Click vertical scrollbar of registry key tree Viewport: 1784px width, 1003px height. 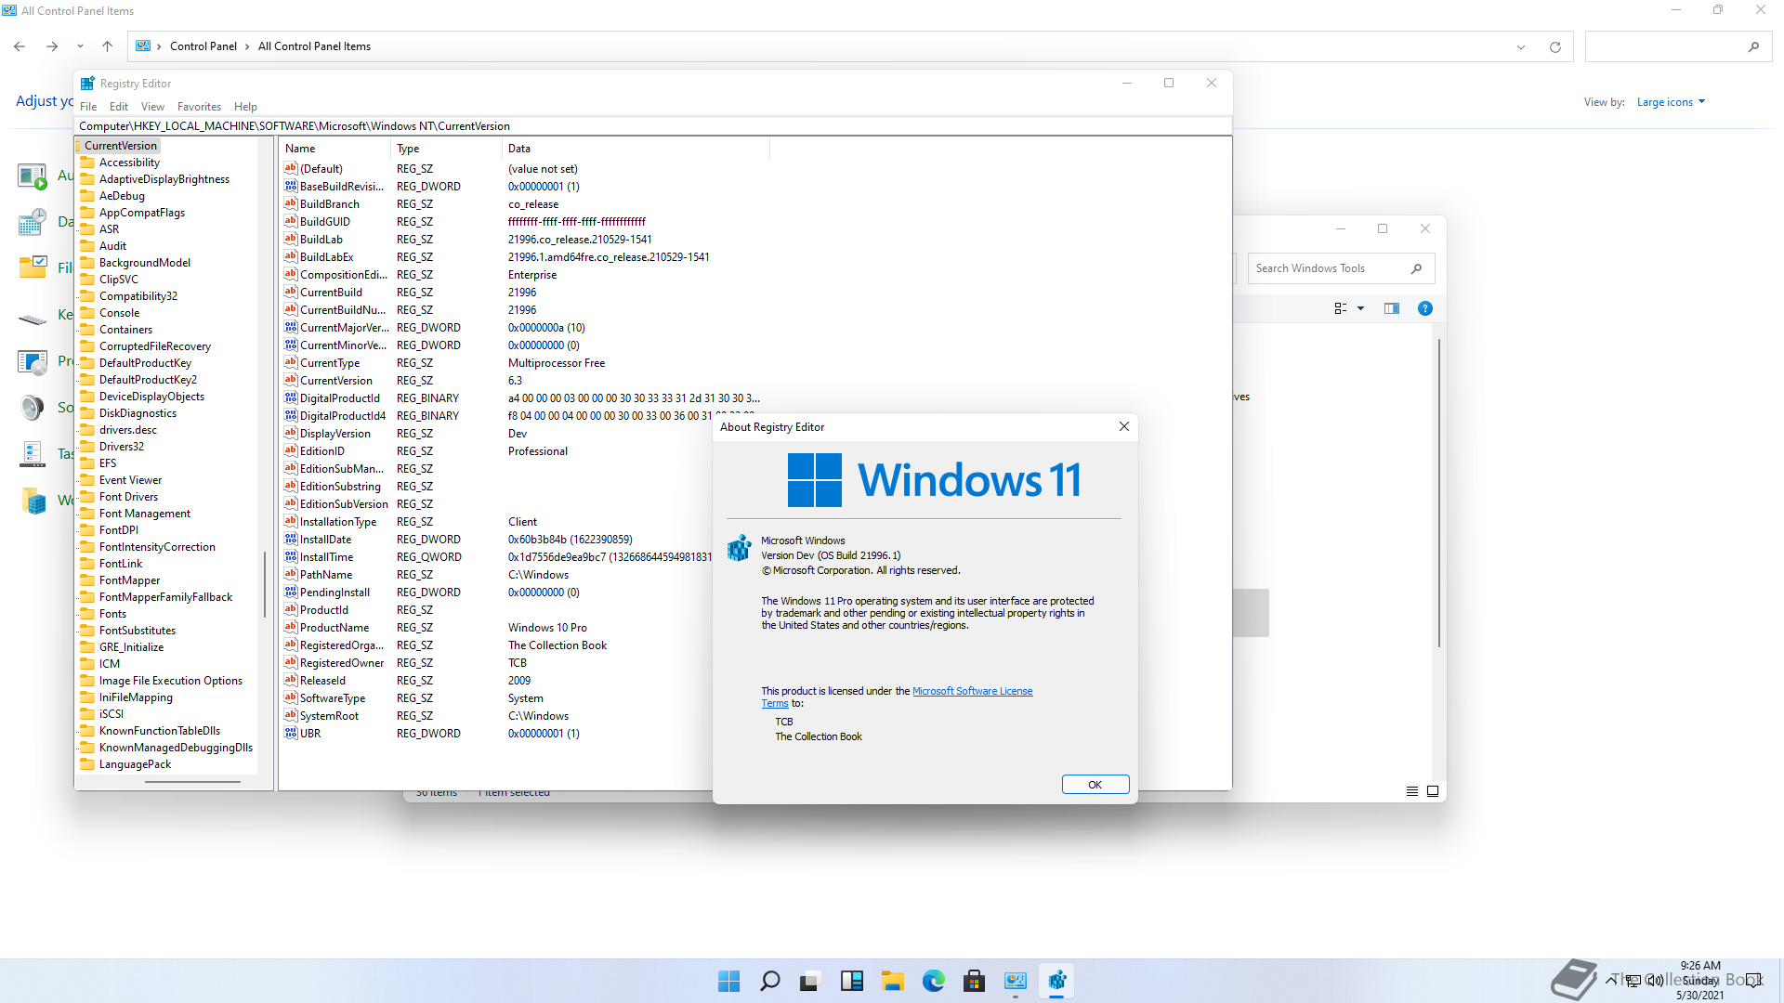click(x=265, y=585)
